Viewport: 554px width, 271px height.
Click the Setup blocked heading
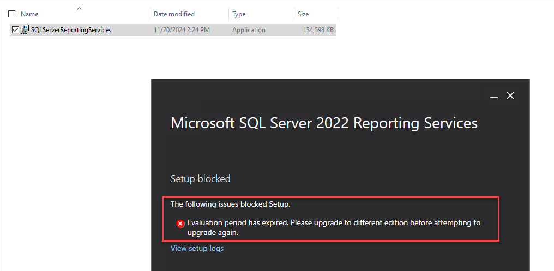point(201,179)
